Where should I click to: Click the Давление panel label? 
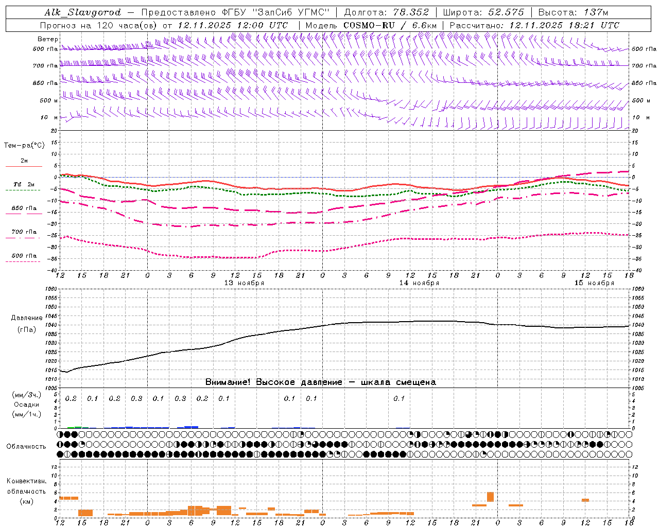click(27, 318)
